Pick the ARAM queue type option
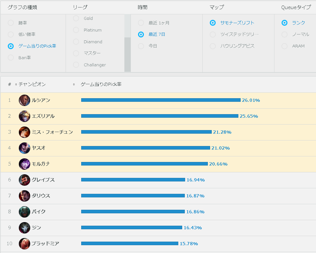This screenshot has width=316, height=253. [x=284, y=46]
